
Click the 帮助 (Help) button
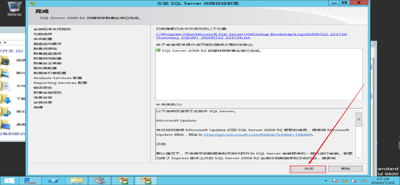point(345,169)
